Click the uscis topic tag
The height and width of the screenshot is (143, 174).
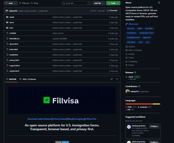(x=140, y=42)
